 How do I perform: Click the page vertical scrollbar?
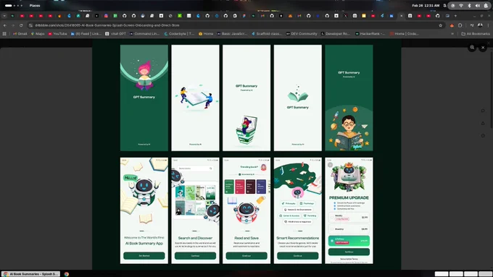pyautogui.click(x=492, y=90)
